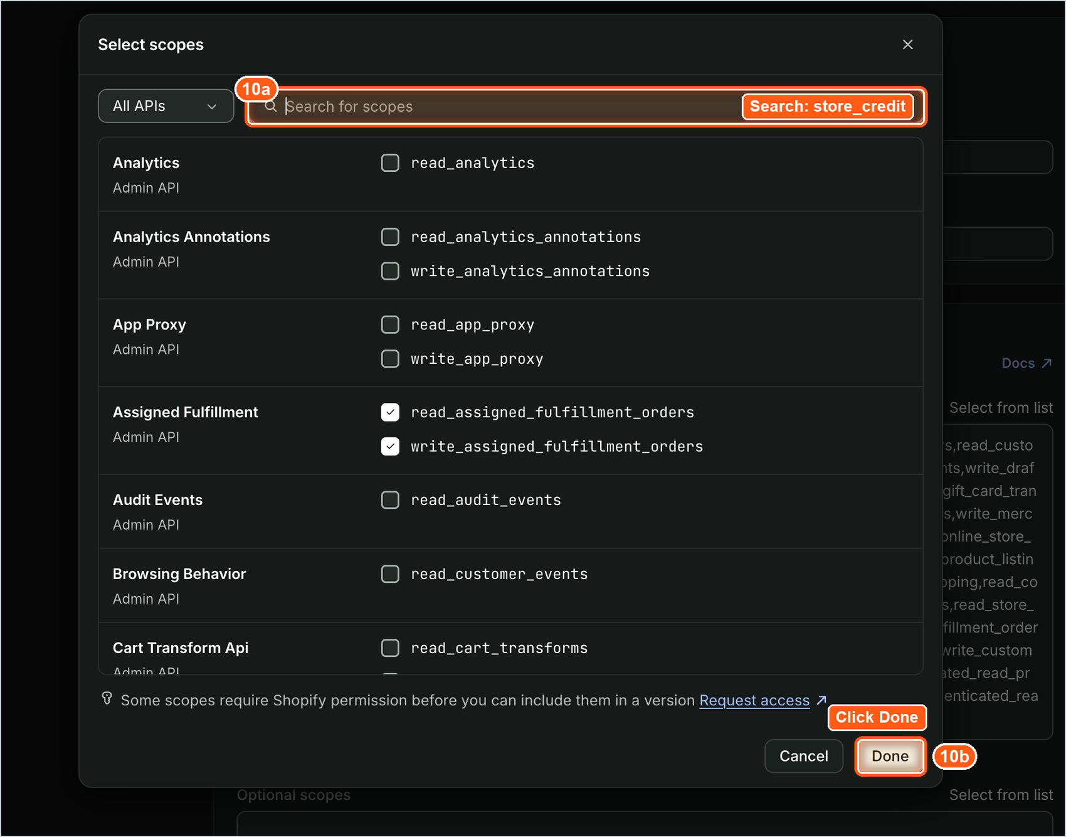Check write_analytics_annotations scope
This screenshot has width=1066, height=837.
[x=390, y=271]
